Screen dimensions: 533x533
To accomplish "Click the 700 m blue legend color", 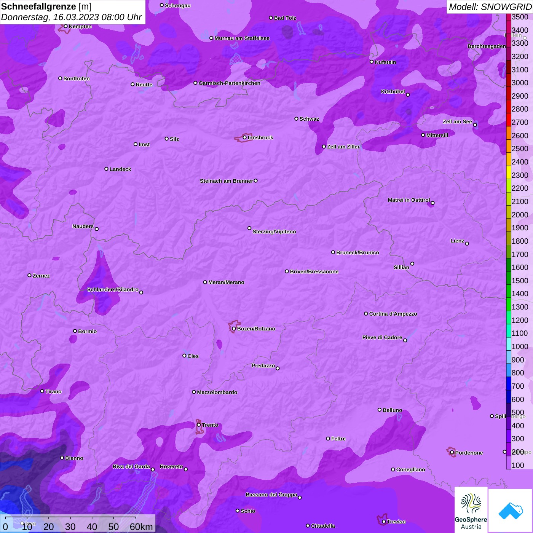I will 509,383.
